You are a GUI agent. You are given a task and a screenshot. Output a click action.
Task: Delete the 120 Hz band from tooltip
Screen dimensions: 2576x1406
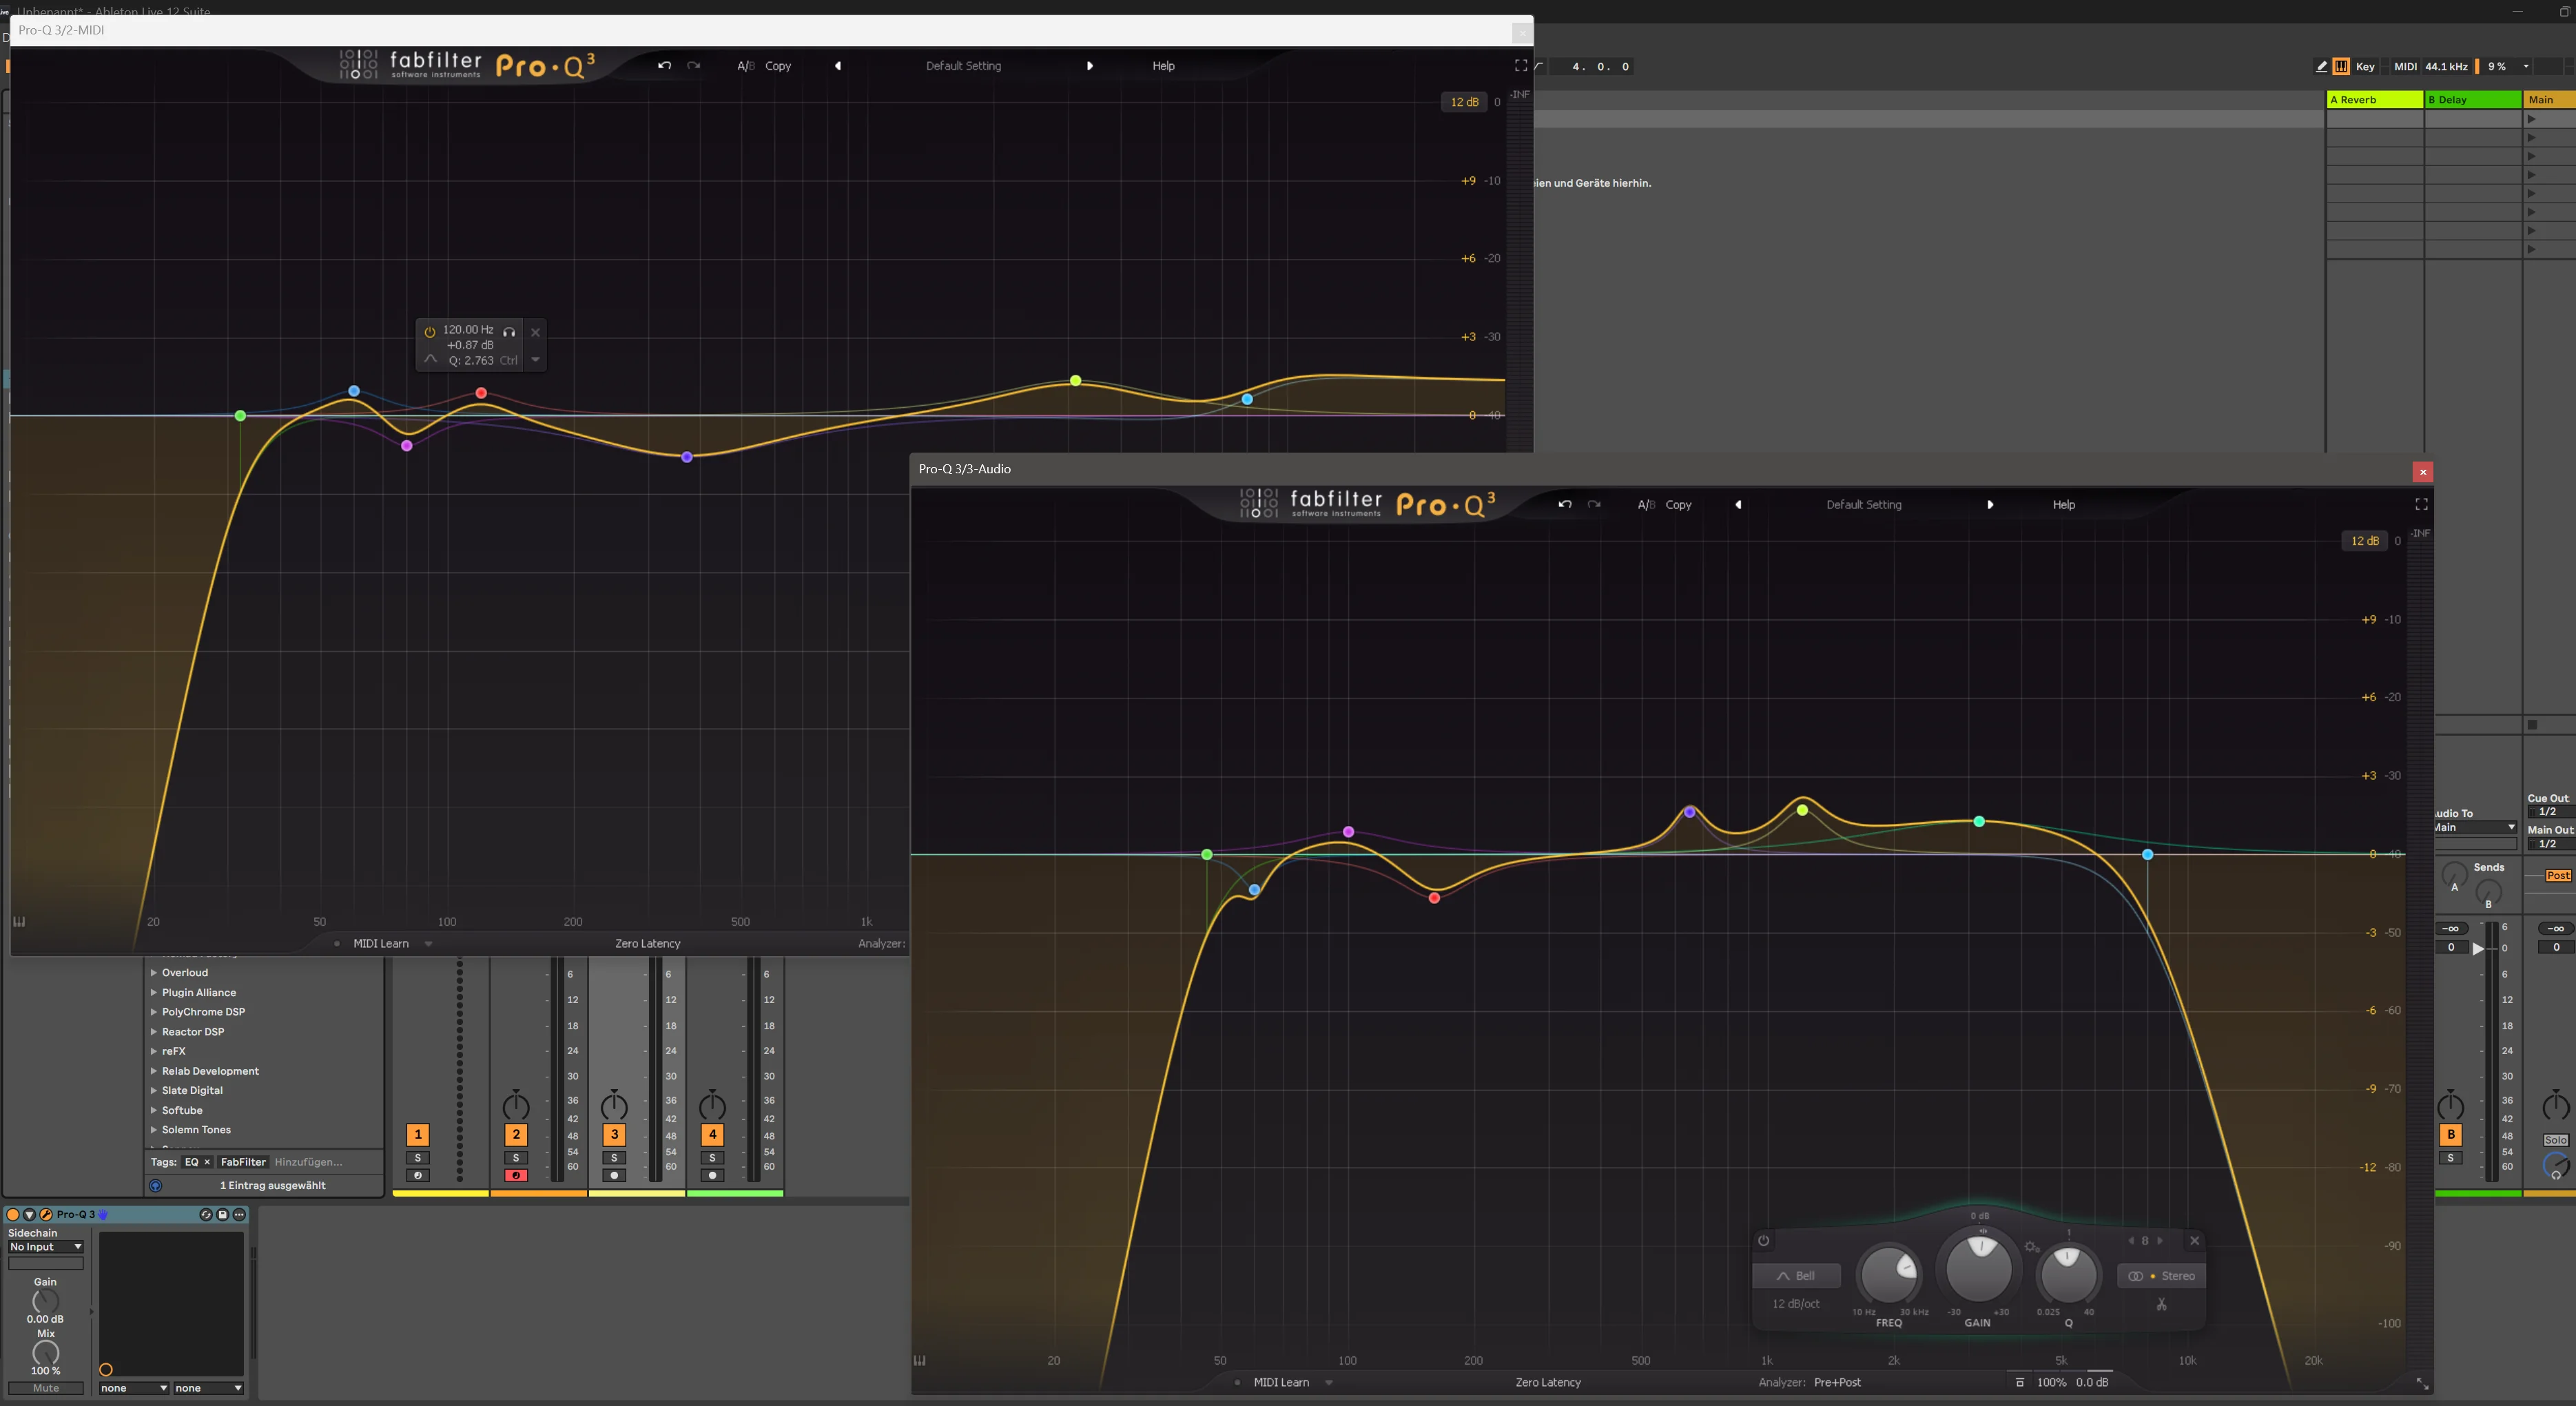(x=535, y=332)
